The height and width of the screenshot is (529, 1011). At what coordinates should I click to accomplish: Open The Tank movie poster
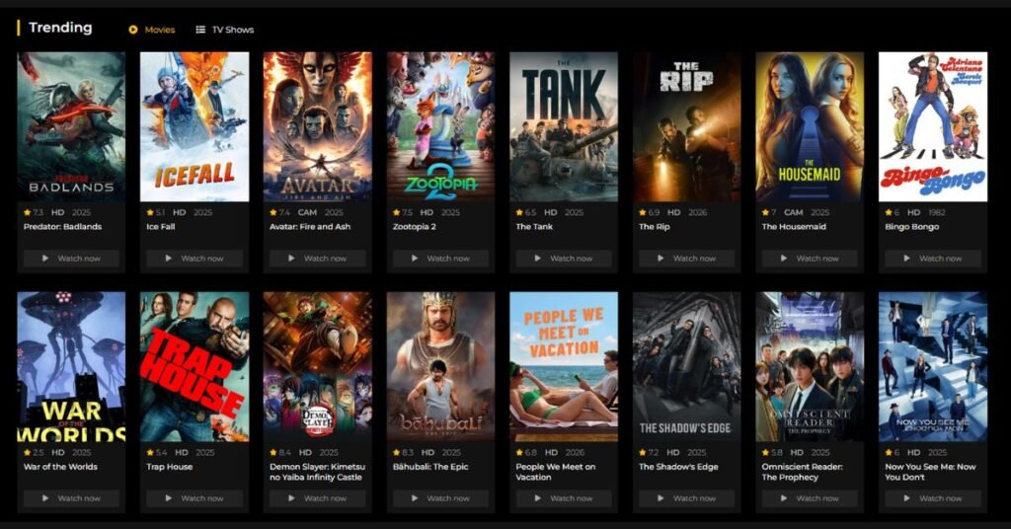click(564, 126)
